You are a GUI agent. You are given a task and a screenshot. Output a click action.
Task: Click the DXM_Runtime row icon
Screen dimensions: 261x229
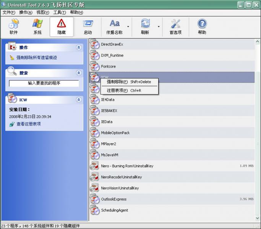pyautogui.click(x=94, y=55)
